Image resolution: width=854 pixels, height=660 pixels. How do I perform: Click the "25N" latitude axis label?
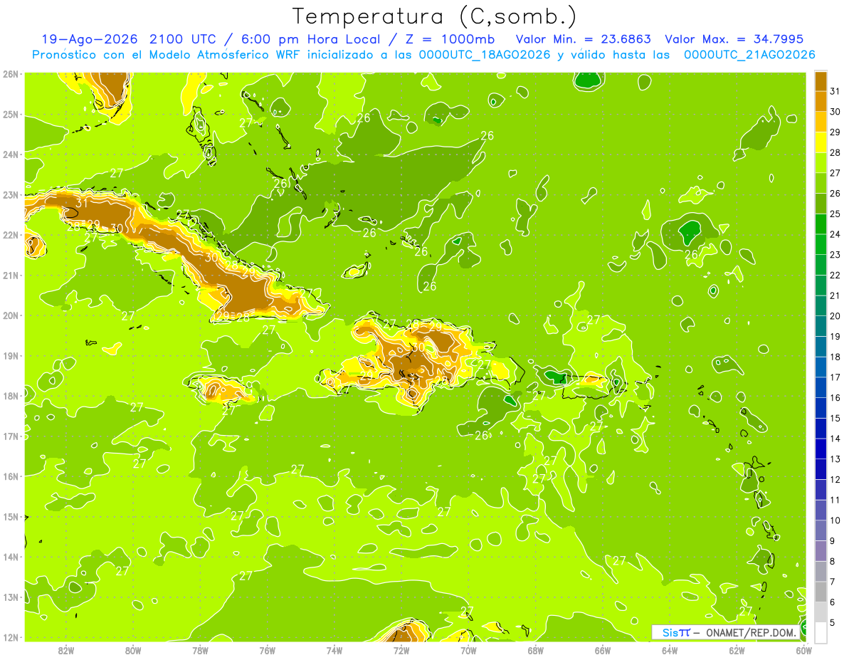point(11,114)
